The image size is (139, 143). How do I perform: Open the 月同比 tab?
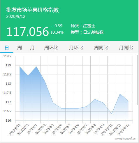point(126,48)
